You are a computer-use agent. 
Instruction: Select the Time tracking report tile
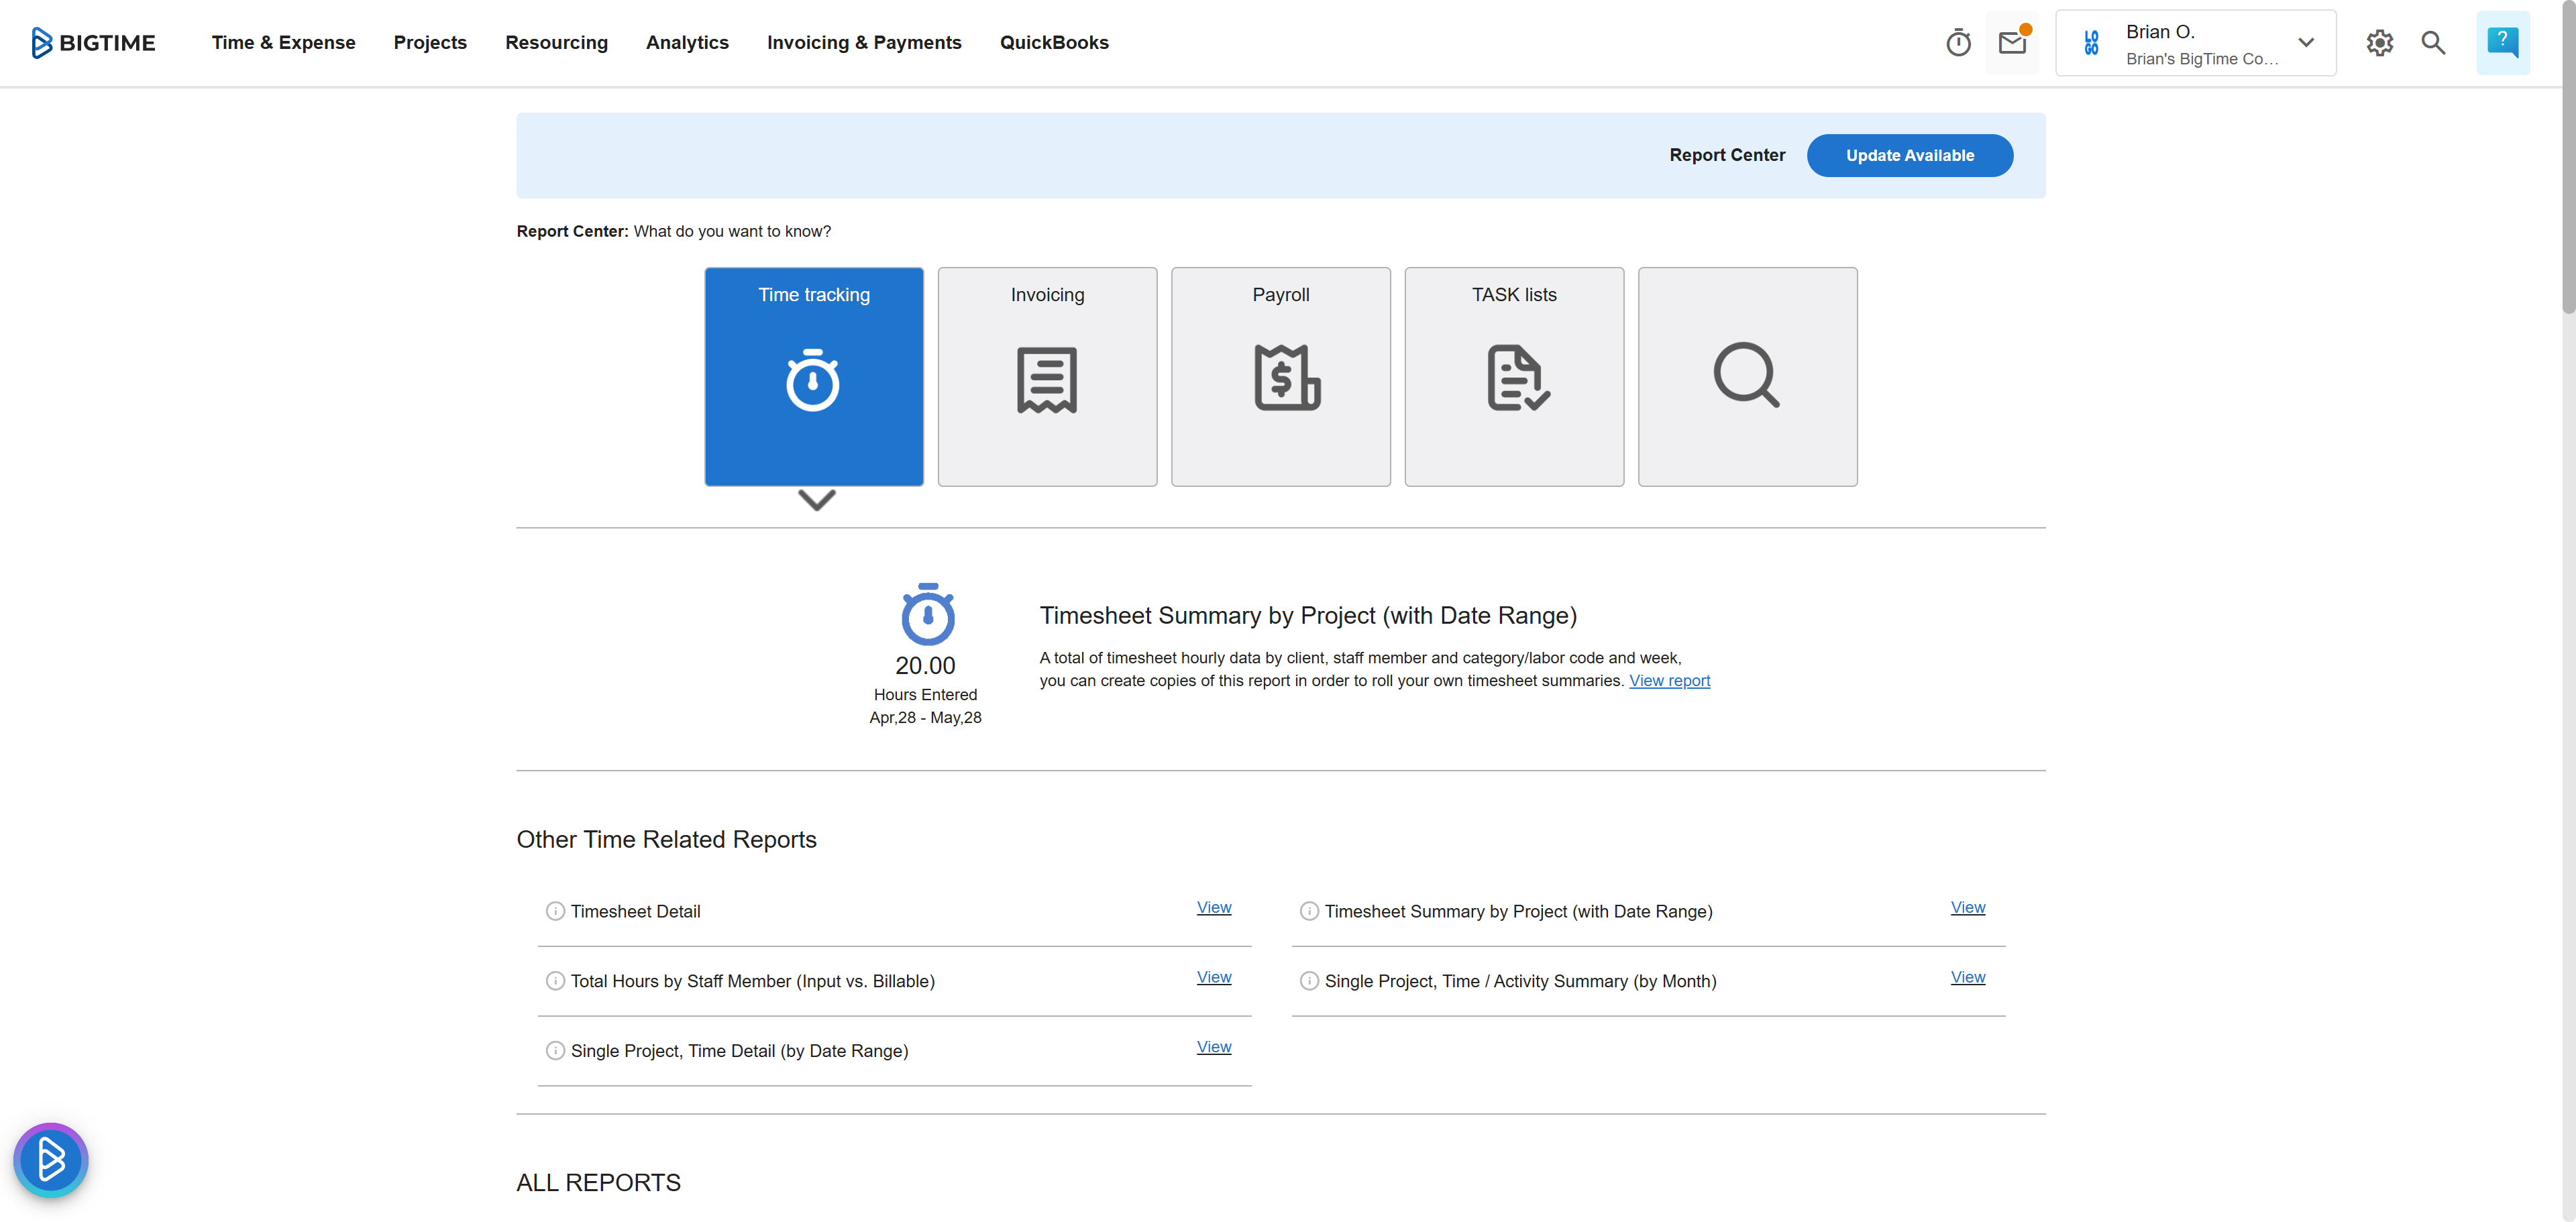click(x=814, y=377)
